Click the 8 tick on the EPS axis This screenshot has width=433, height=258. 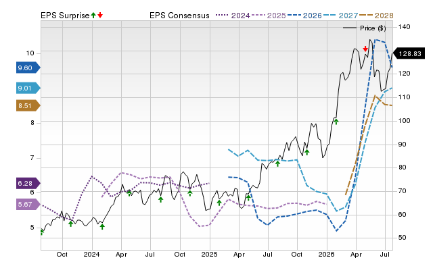[32, 123]
